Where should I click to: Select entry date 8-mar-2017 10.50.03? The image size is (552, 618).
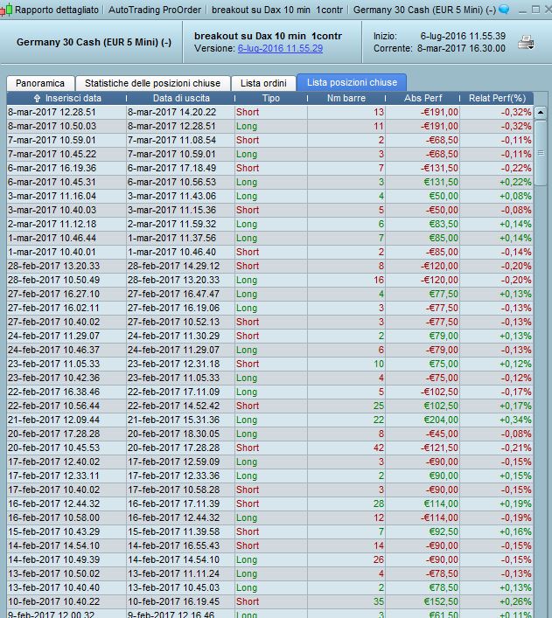tap(52, 126)
